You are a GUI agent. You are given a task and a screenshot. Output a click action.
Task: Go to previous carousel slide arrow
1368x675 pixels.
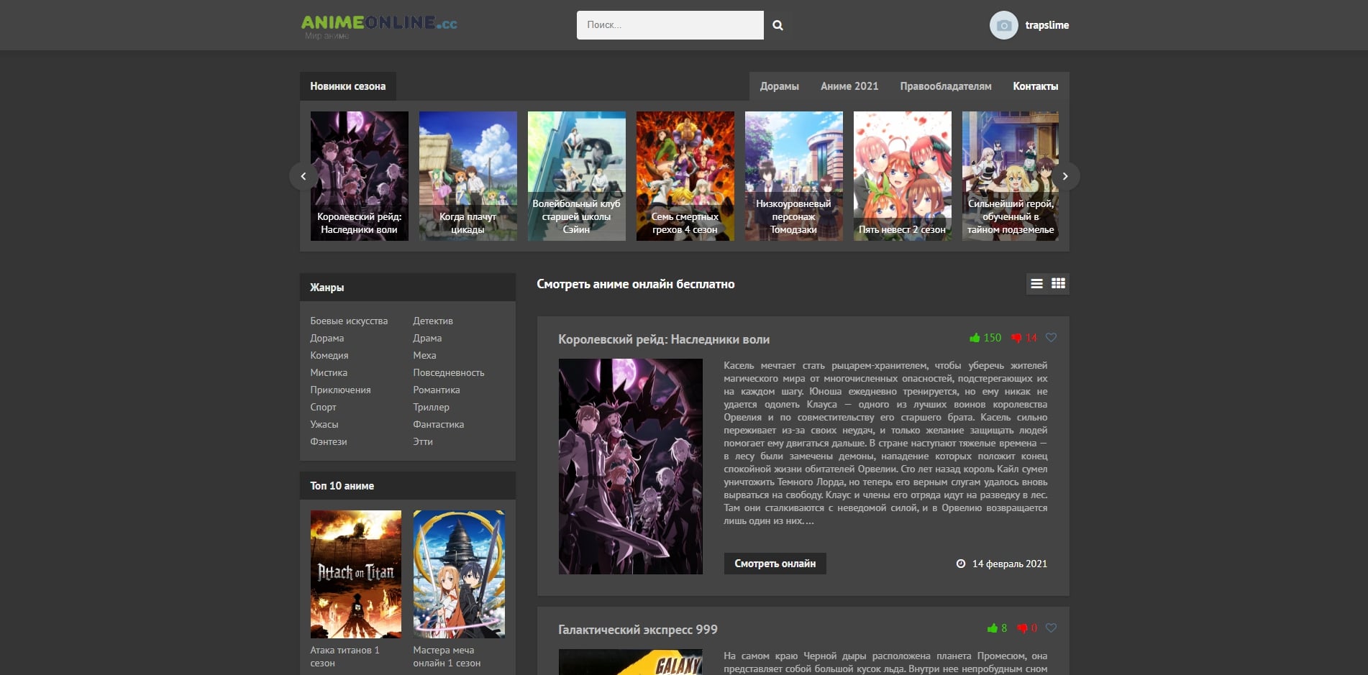304,176
